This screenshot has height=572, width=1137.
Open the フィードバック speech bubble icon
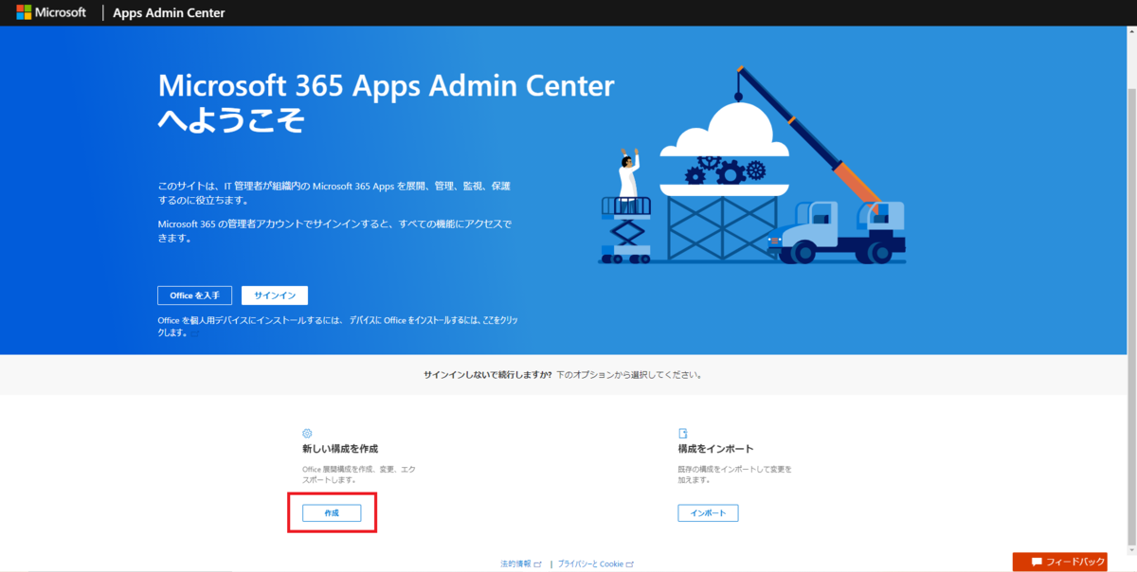pos(1038,561)
